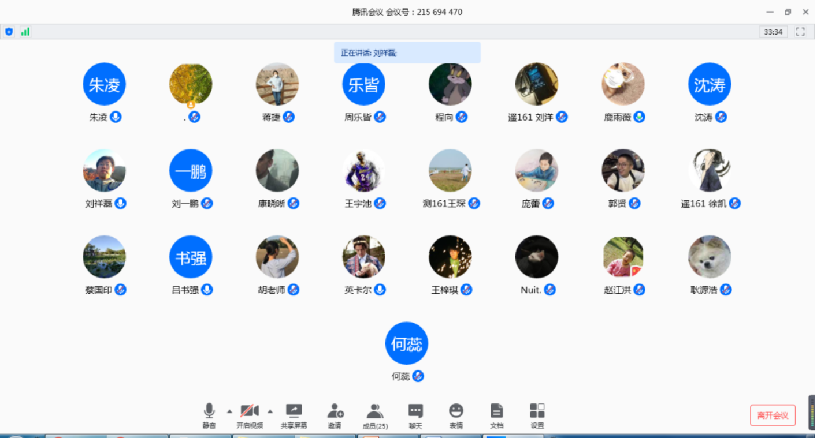Image resolution: width=817 pixels, height=438 pixels.
Task: Expand the video options arrow beside camera
Action: click(270, 411)
